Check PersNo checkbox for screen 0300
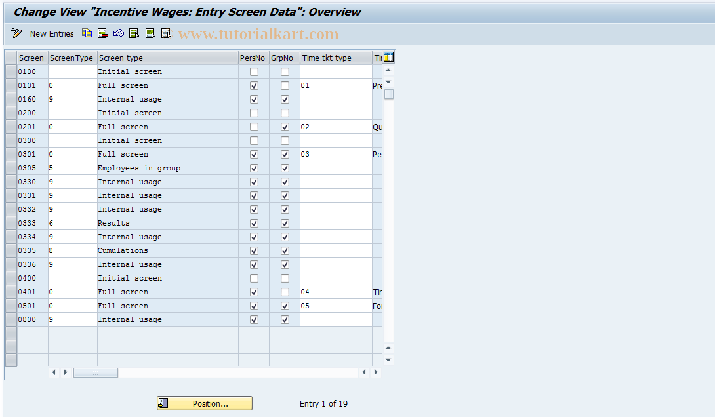The width and height of the screenshot is (715, 417). click(254, 140)
